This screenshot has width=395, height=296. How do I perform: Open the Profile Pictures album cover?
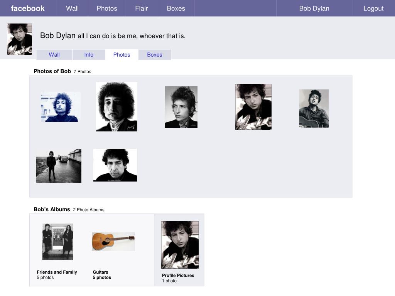(x=180, y=245)
